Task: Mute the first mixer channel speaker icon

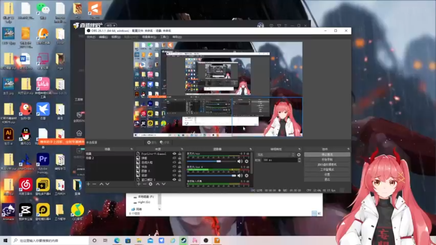Action: tap(240, 161)
